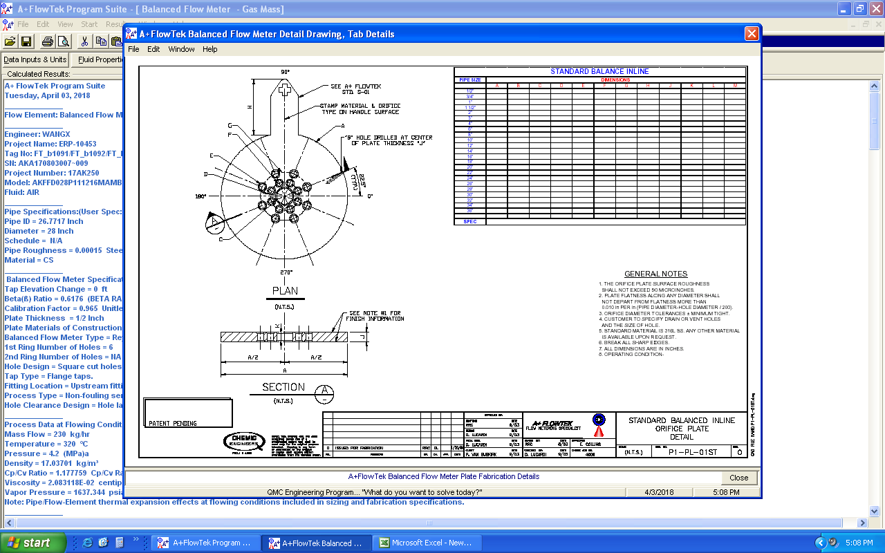This screenshot has height=553, width=885.
Task: Open Print Preview from the toolbar
Action: point(64,41)
